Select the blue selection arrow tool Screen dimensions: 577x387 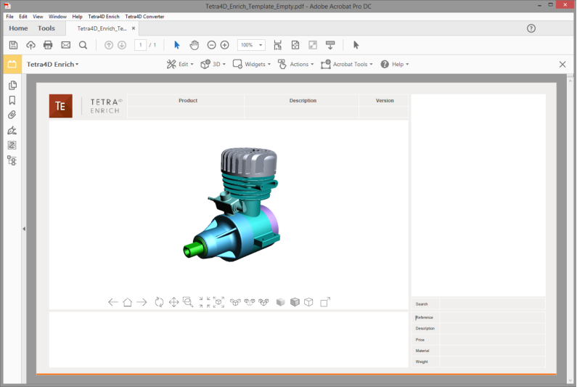177,45
